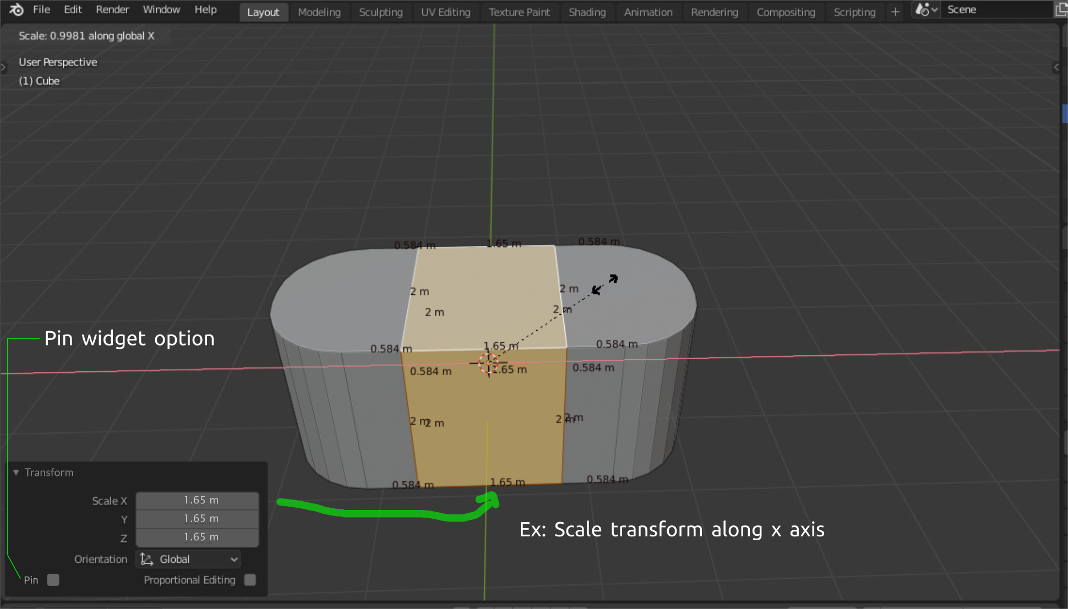Image resolution: width=1068 pixels, height=609 pixels.
Task: Click the User Perspective view label
Action: click(x=58, y=62)
